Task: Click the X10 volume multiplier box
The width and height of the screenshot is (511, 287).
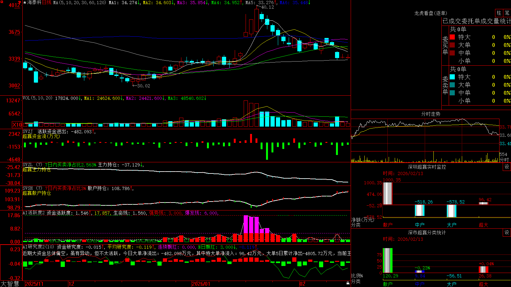Action: [x=17, y=125]
